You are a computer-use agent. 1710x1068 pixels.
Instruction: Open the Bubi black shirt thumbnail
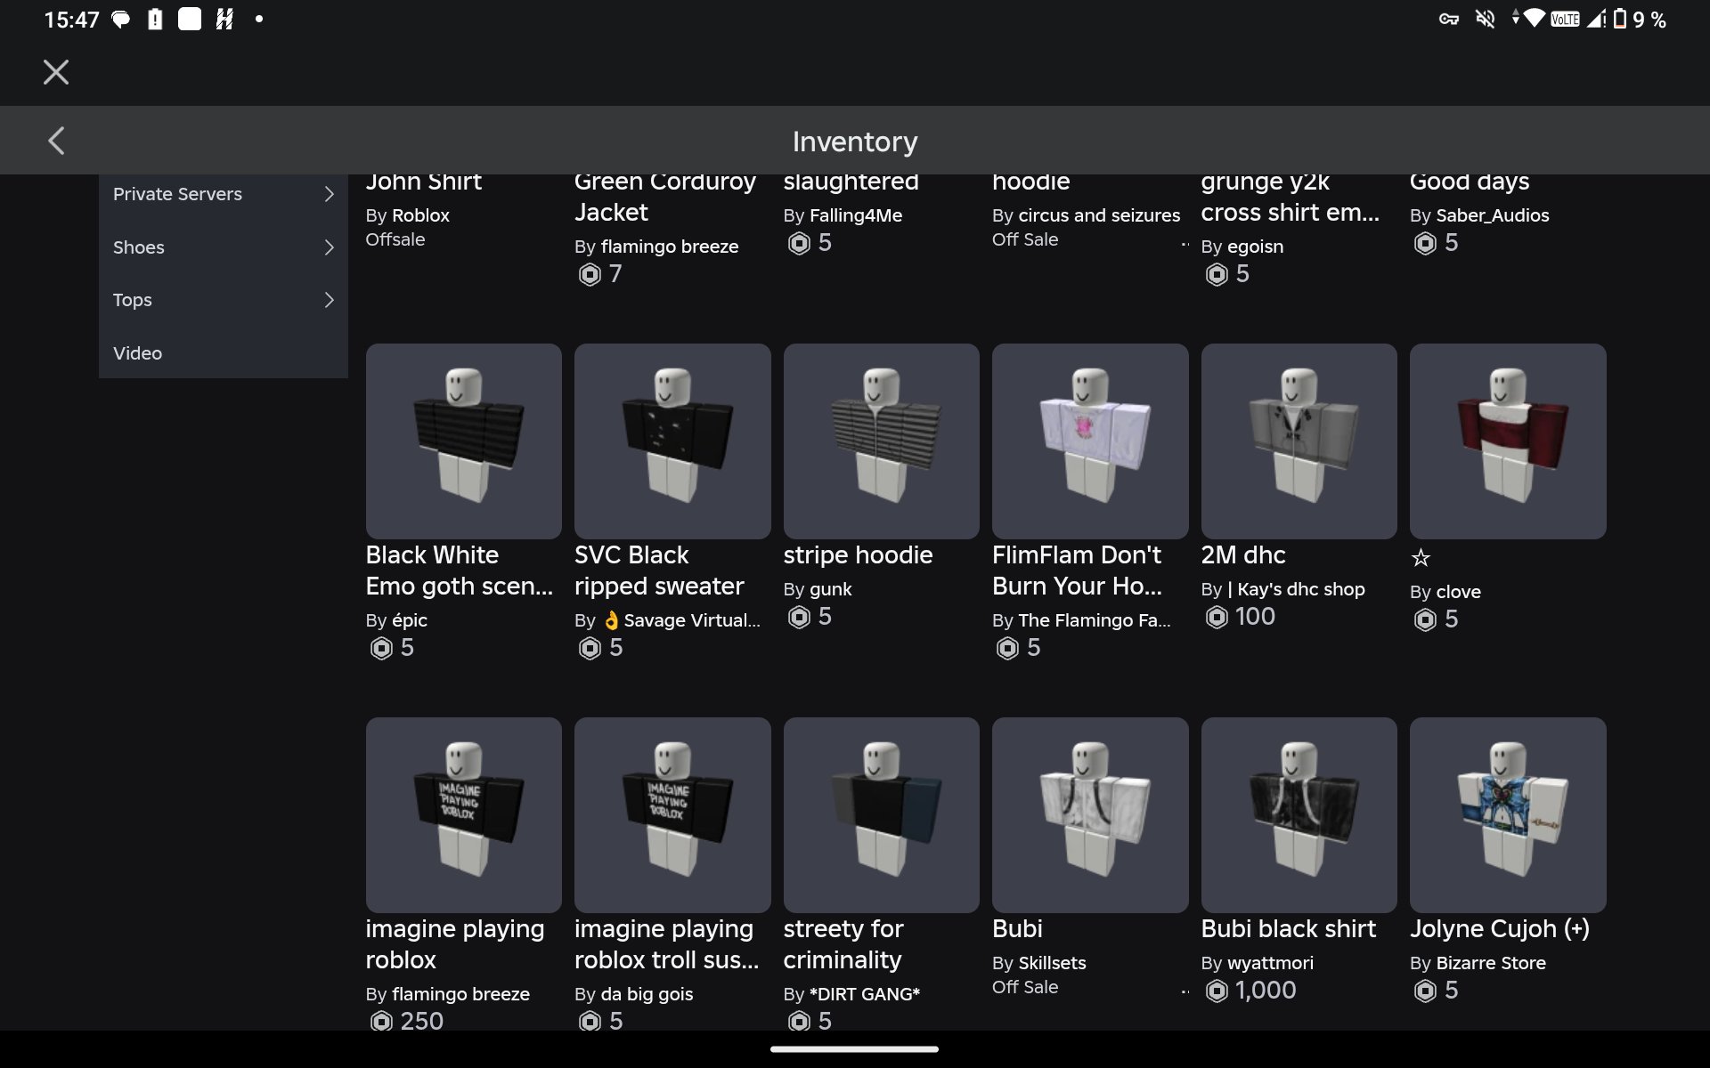1299,815
